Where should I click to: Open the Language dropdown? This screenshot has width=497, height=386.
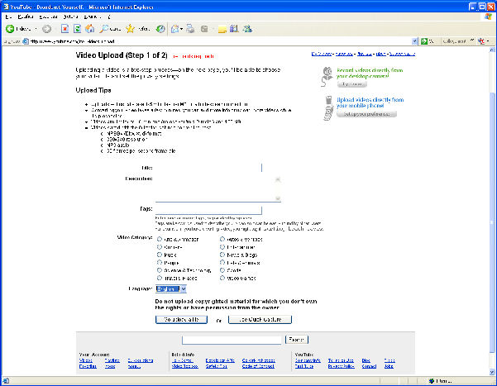click(x=171, y=288)
